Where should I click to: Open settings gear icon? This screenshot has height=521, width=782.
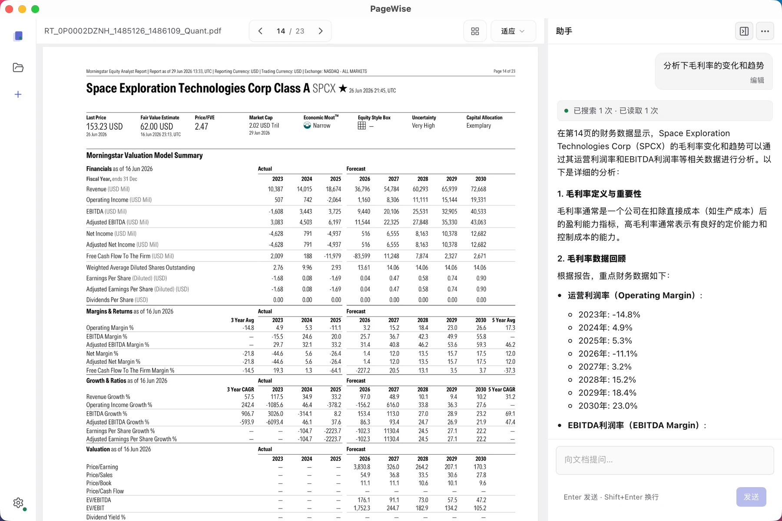click(18, 503)
